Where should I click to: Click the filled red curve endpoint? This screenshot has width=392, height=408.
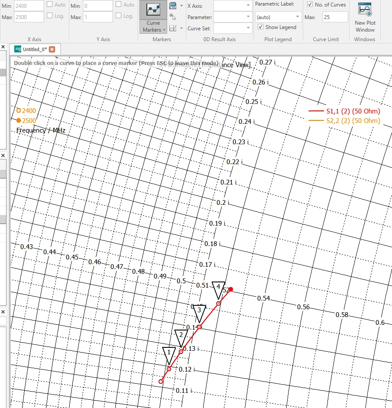(x=230, y=289)
